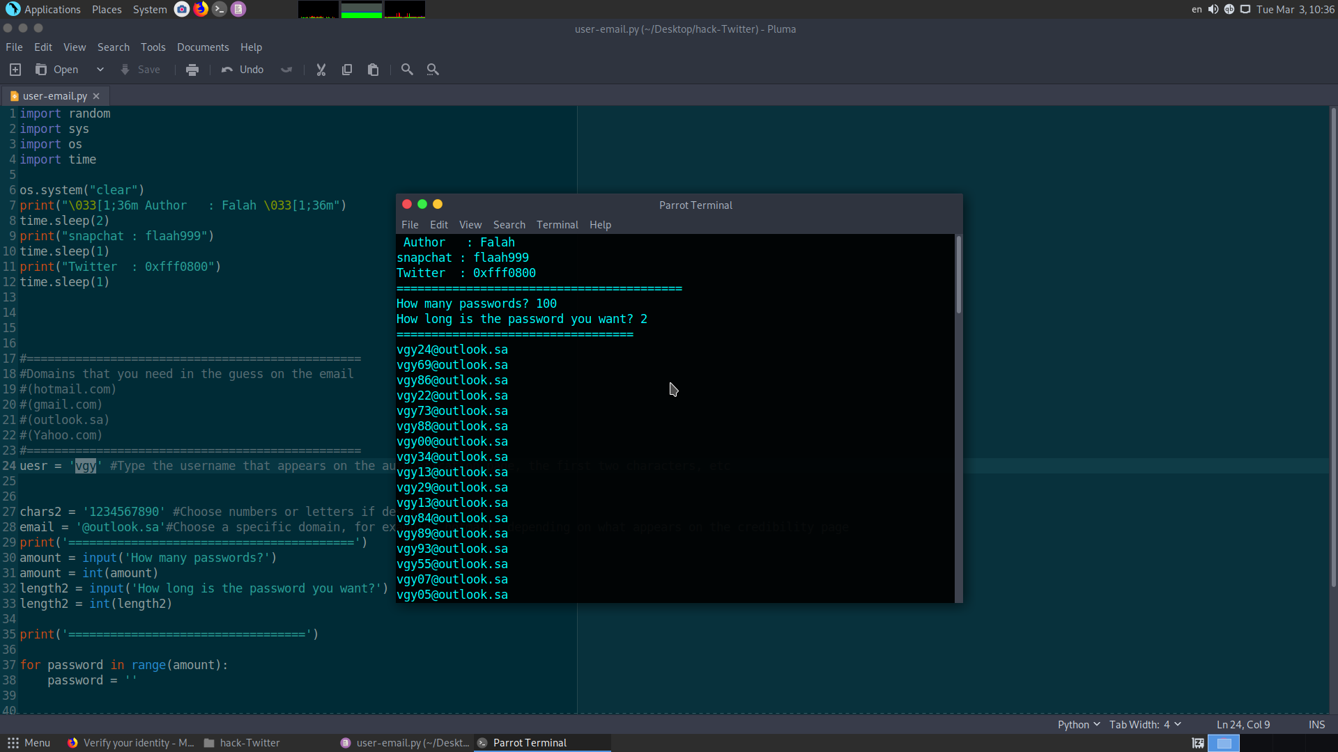Click the Find magnifier icon
1338x752 pixels.
coord(407,70)
